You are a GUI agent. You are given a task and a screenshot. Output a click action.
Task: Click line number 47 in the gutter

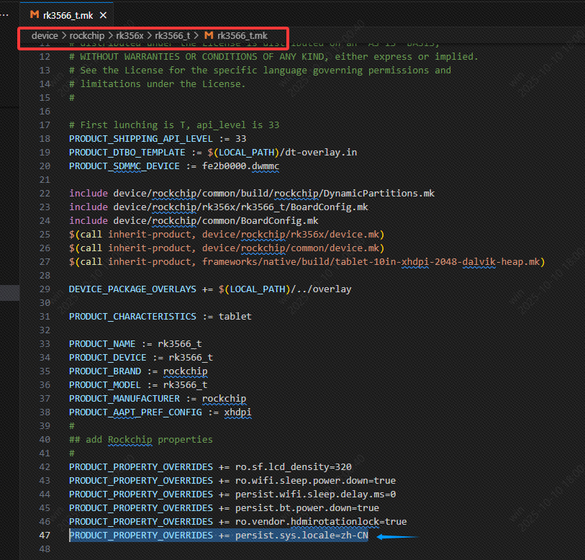[x=45, y=536]
